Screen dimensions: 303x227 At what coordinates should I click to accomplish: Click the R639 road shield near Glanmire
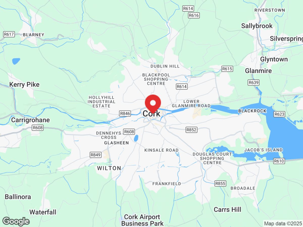click(254, 82)
